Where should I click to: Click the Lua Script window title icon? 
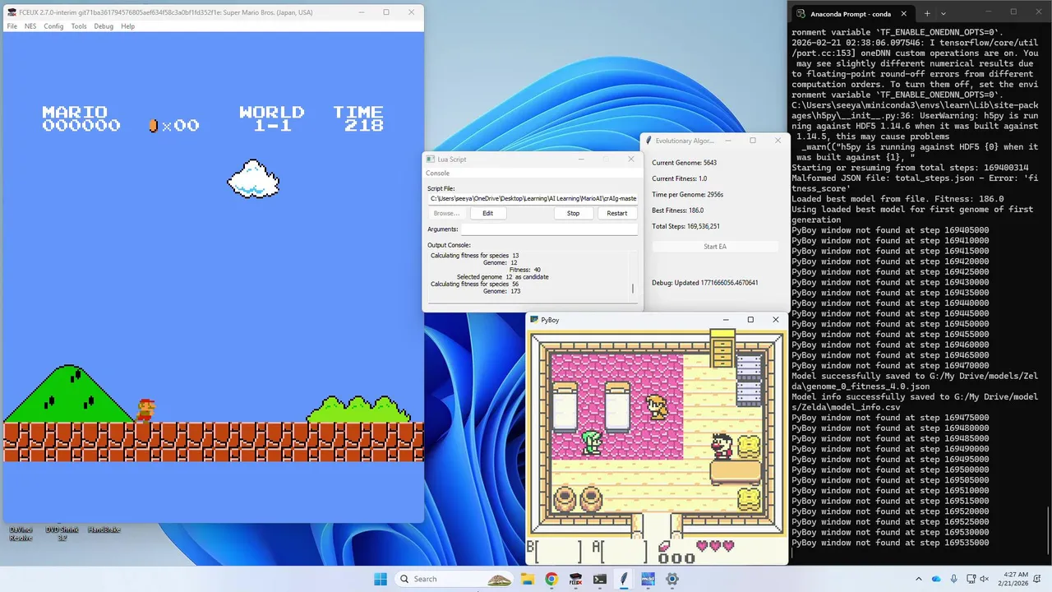pos(430,159)
